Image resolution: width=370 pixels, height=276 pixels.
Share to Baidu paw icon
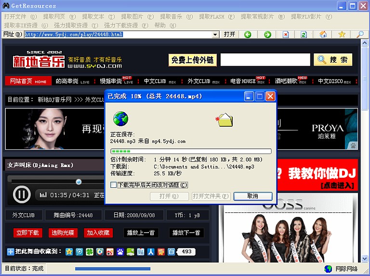[120, 252]
